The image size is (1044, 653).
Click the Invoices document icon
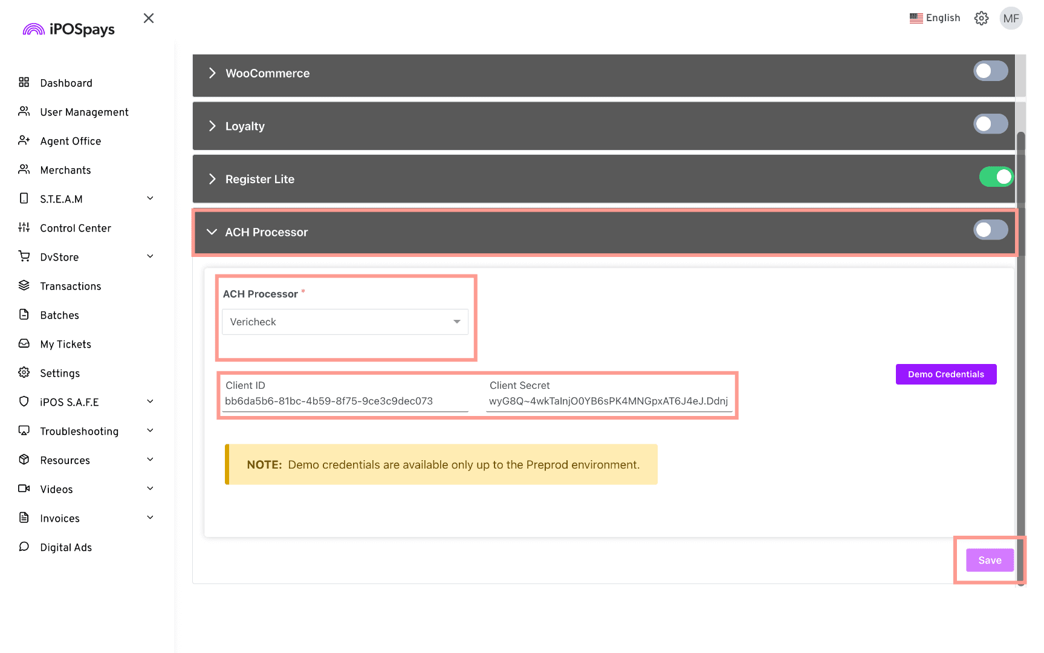(x=24, y=518)
